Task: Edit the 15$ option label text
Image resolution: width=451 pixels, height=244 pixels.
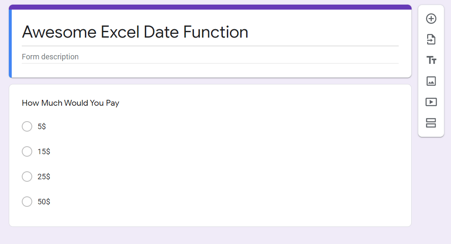Action: coord(44,152)
